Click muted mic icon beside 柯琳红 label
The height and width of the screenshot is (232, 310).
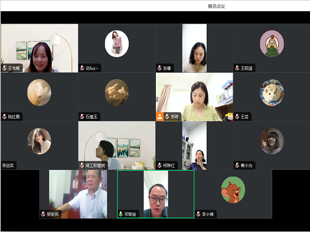(x=159, y=165)
